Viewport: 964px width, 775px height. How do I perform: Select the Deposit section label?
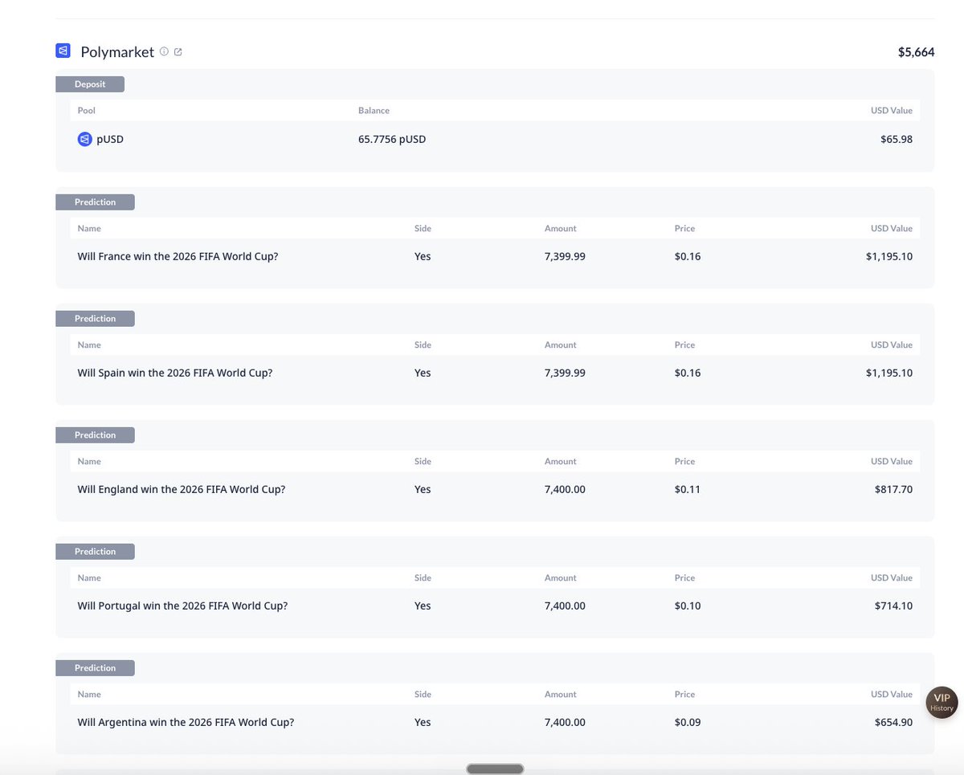click(90, 84)
